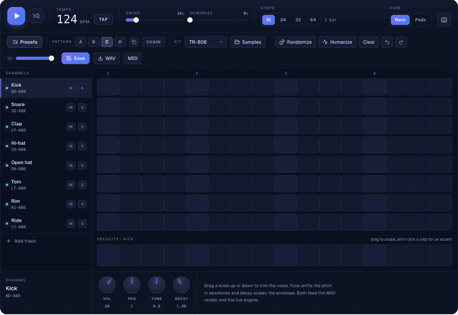
Task: Click the VOL knob
Action: (x=107, y=285)
